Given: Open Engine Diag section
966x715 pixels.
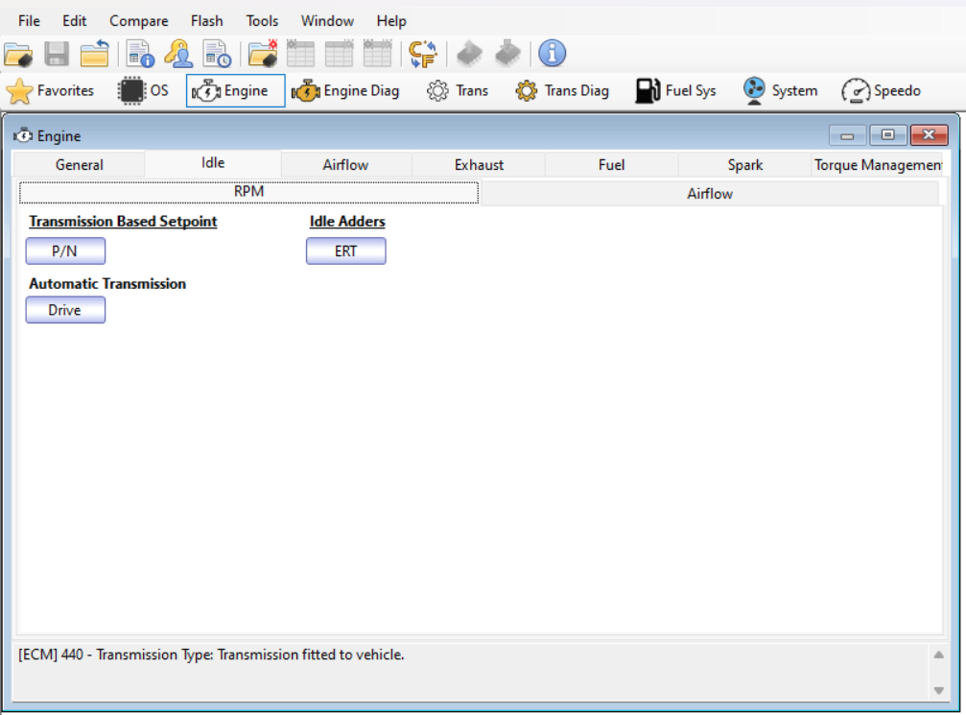Looking at the screenshot, I should tap(345, 91).
